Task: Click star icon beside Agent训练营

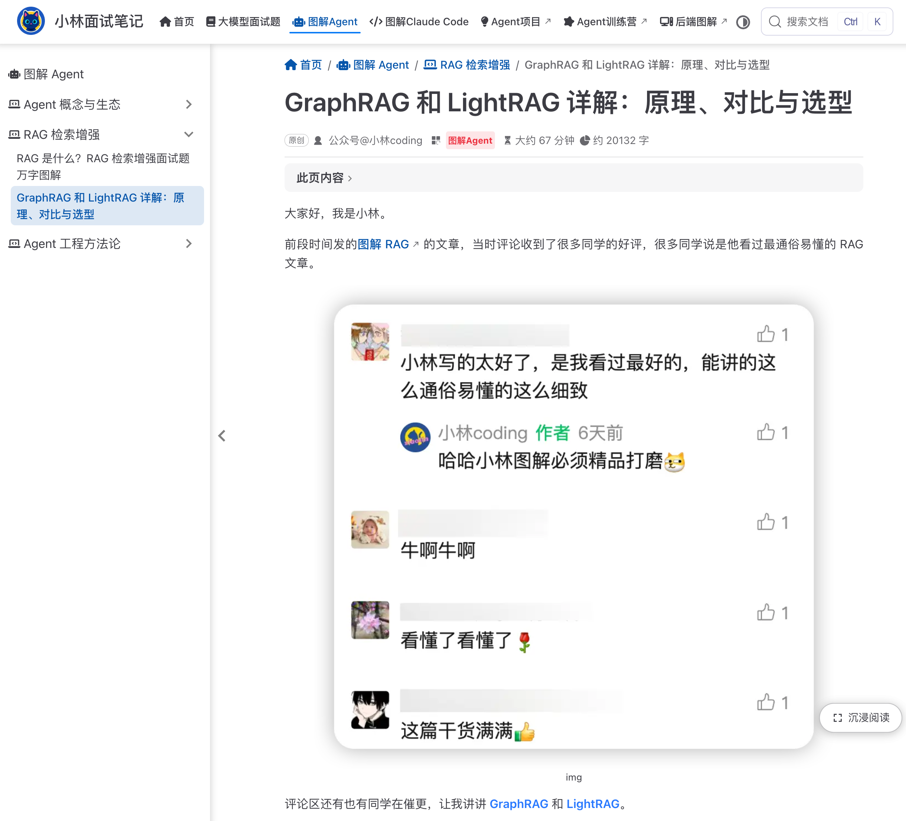Action: [x=568, y=22]
